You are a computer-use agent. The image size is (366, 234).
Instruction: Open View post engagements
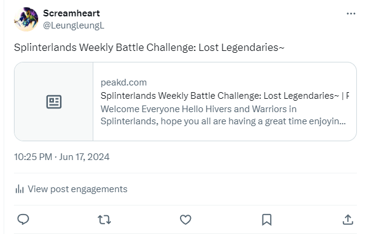tap(71, 189)
